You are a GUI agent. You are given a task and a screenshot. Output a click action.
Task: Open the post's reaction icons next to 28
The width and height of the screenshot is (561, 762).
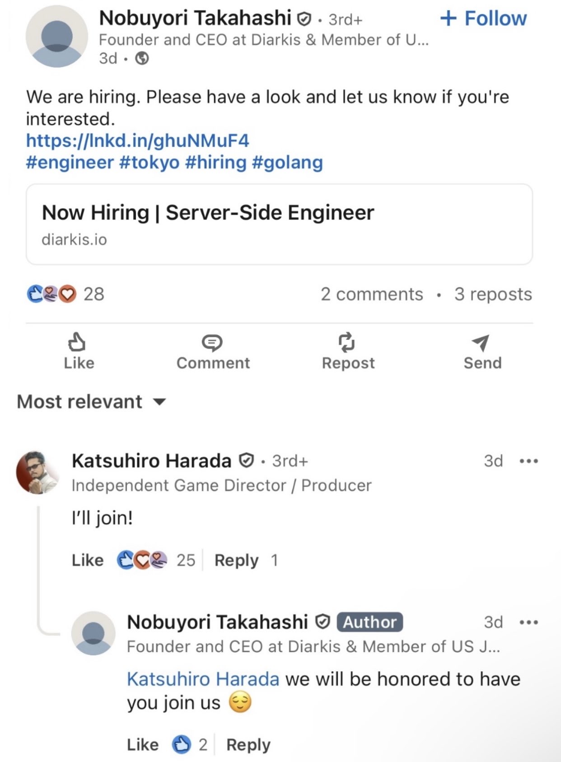(51, 294)
